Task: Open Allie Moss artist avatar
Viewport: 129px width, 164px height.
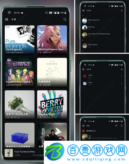Action: point(84,28)
